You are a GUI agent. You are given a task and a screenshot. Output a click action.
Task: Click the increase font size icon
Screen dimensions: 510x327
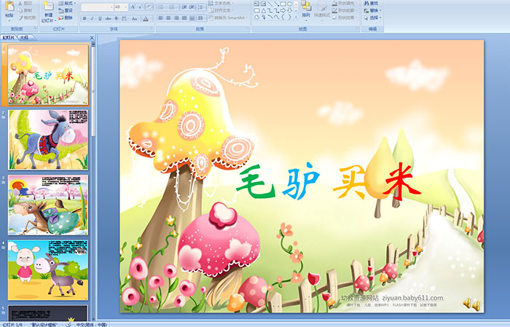[x=133, y=7]
